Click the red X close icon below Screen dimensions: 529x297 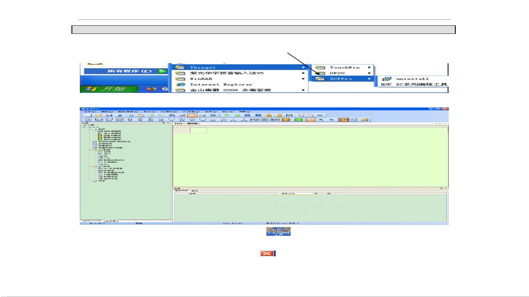(x=268, y=253)
